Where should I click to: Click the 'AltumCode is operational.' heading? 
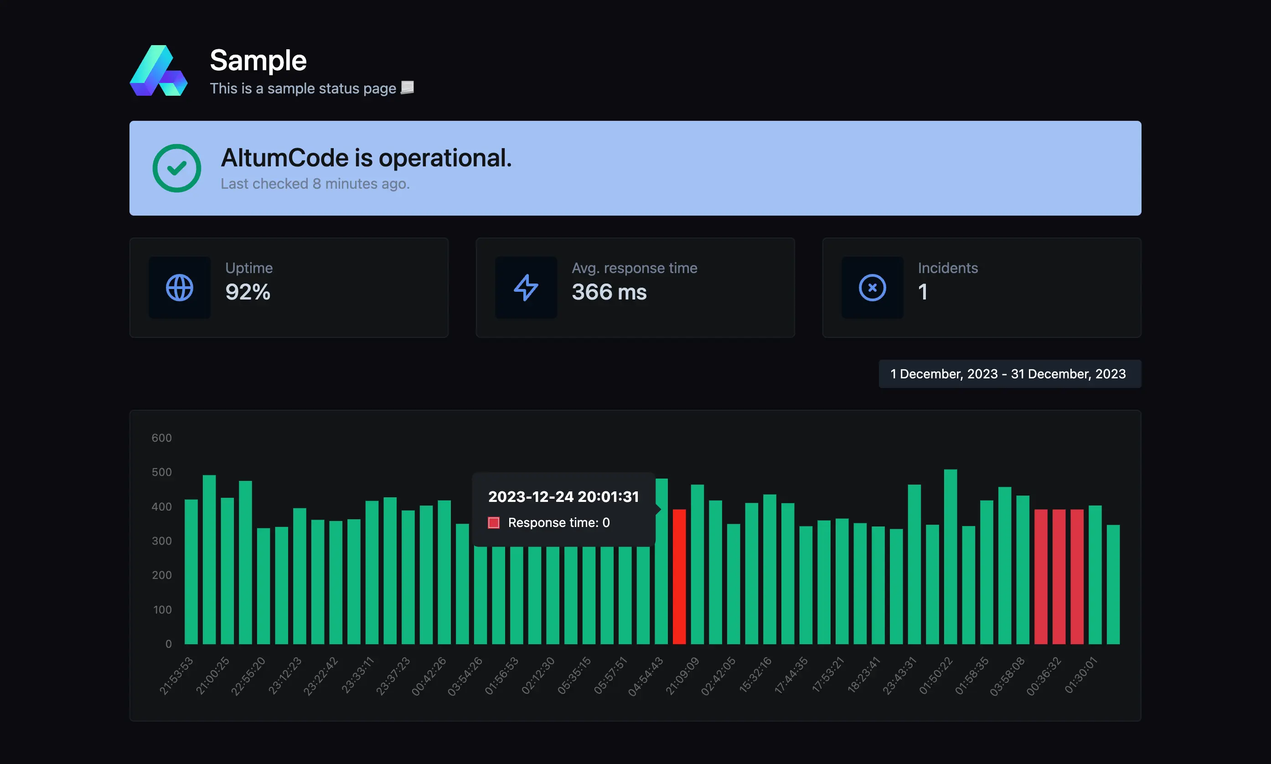click(x=367, y=158)
